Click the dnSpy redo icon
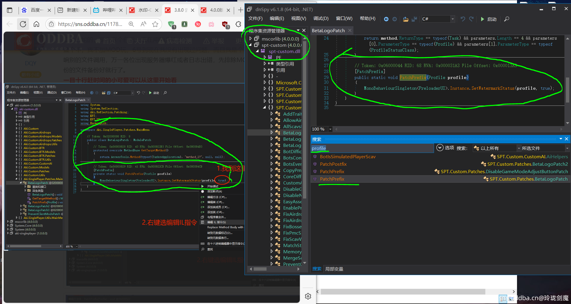 coord(472,19)
